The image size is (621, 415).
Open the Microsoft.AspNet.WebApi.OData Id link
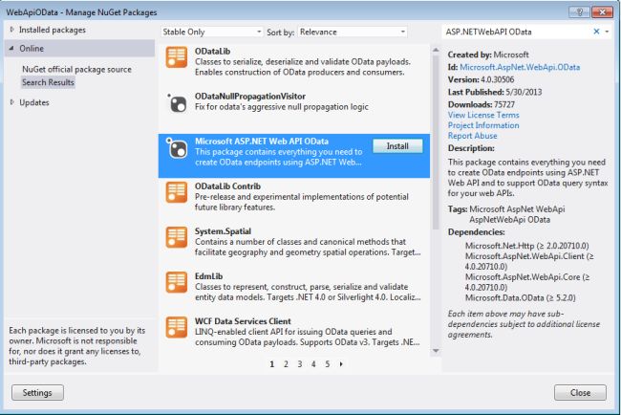(x=520, y=67)
